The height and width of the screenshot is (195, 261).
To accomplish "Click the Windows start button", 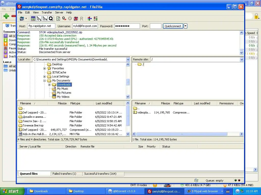I will pos(12,191).
